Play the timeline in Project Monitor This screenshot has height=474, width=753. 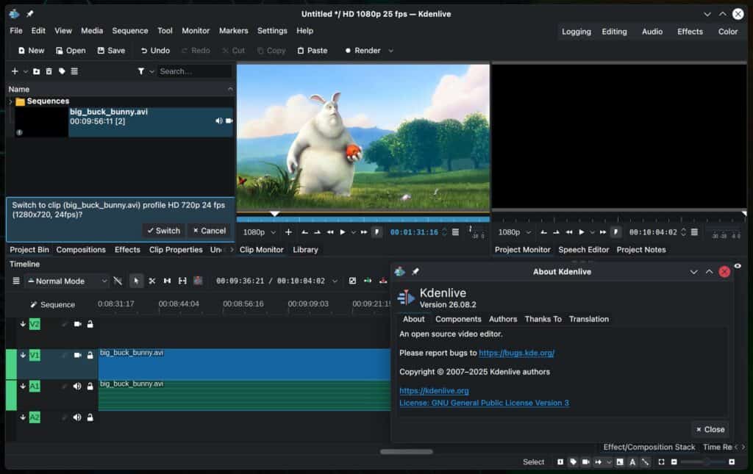pos(582,232)
